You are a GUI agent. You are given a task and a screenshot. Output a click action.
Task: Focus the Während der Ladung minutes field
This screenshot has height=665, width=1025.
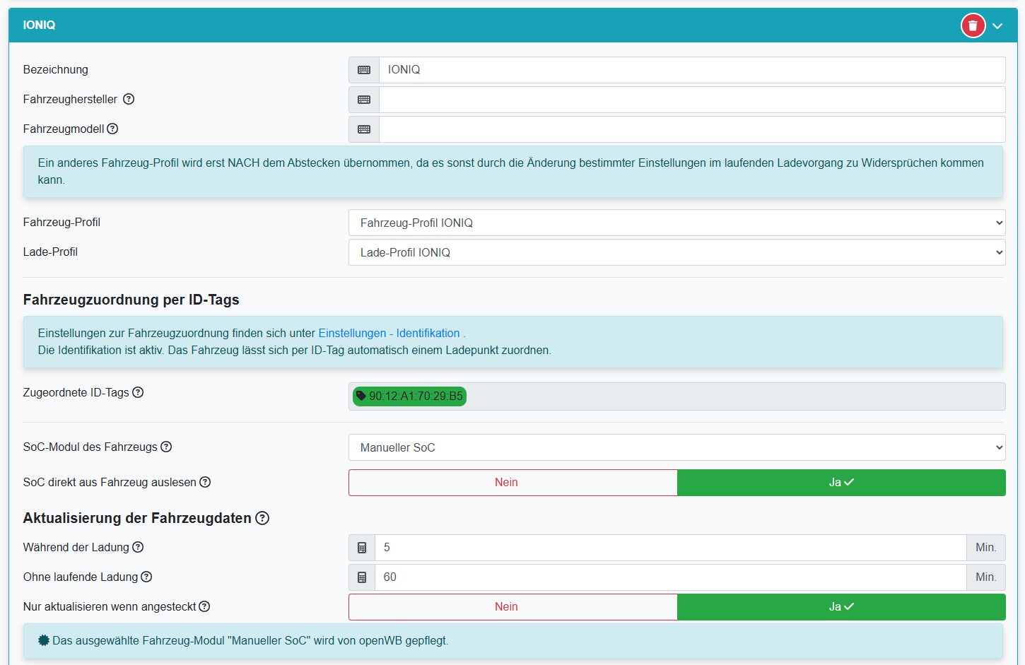tap(669, 548)
